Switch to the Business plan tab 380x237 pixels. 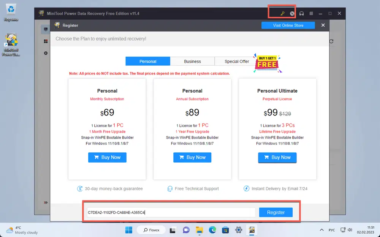tap(192, 61)
